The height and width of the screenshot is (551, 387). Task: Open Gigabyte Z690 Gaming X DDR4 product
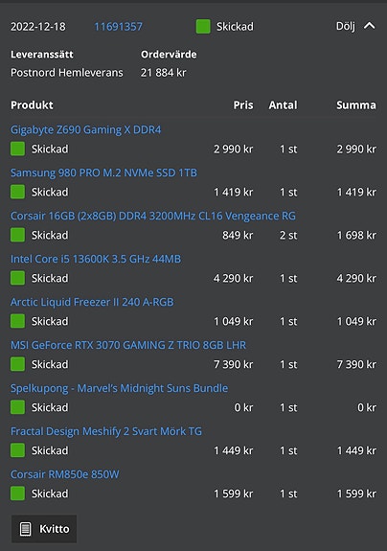point(85,129)
